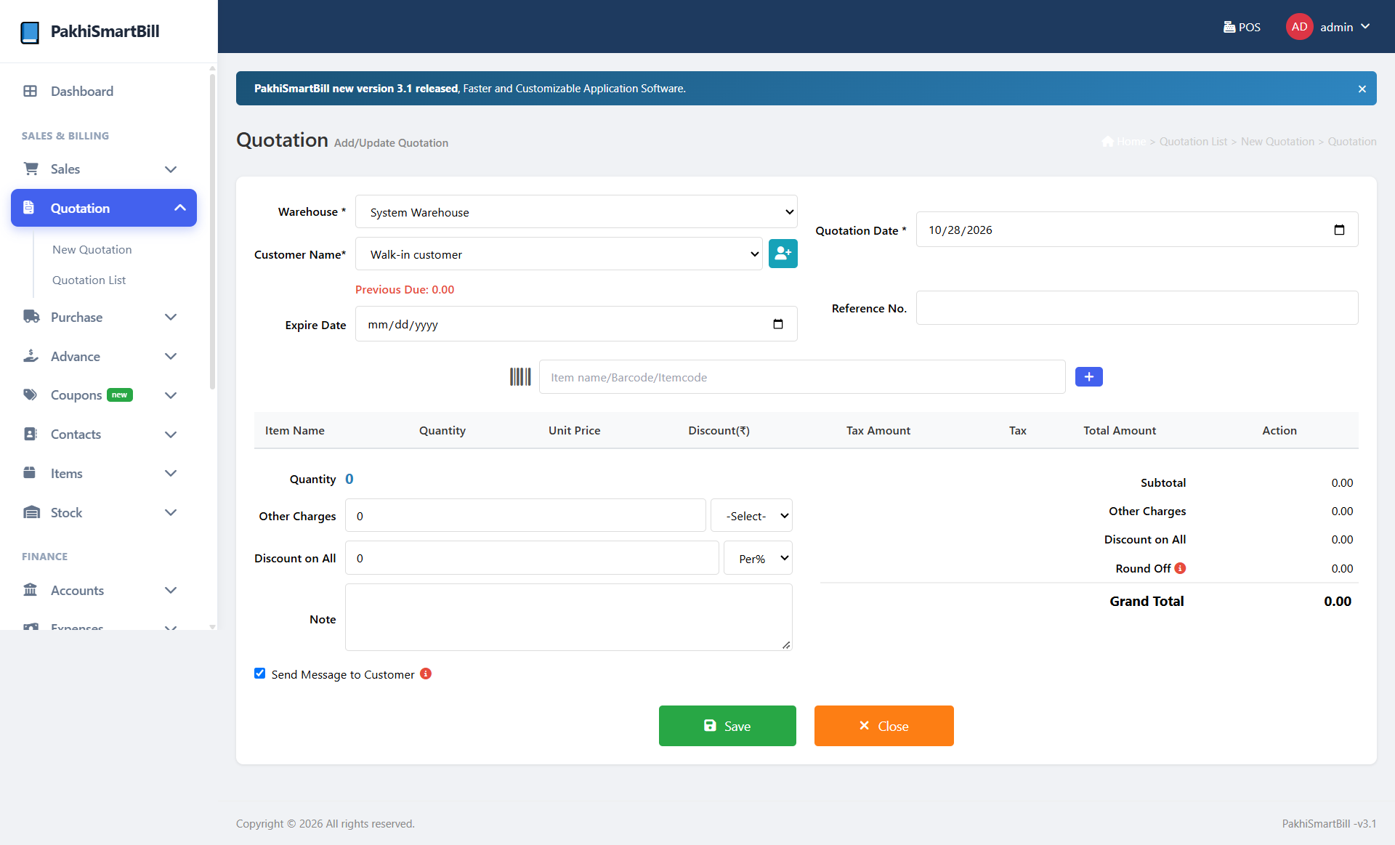Open the POS register icon
Screen dimensions: 1395x845
1229,27
